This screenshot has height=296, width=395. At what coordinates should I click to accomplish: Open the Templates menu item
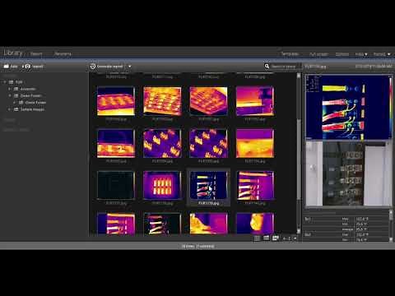click(290, 54)
